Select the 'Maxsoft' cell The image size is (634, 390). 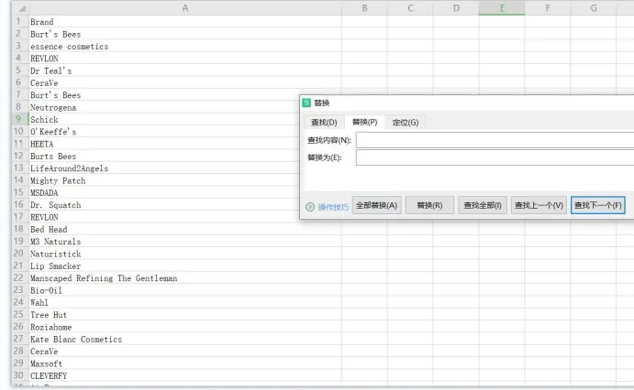click(185, 363)
